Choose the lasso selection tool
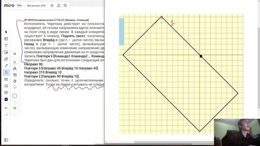The width and height of the screenshot is (260, 146). coord(15,87)
